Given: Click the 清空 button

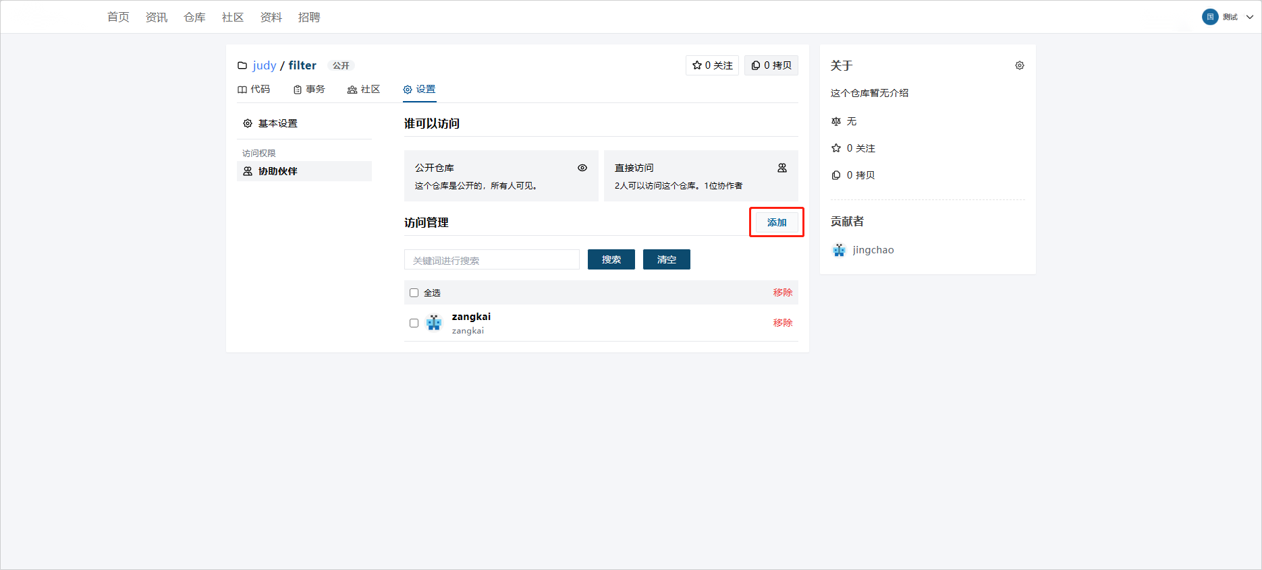Looking at the screenshot, I should point(666,259).
